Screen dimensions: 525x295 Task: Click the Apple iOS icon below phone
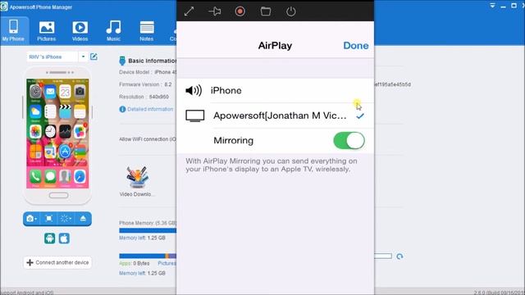[64, 238]
